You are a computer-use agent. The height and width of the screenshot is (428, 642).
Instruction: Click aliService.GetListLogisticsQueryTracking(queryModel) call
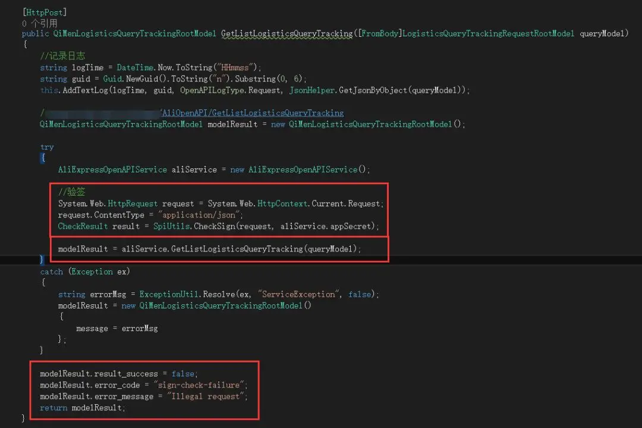click(x=240, y=249)
